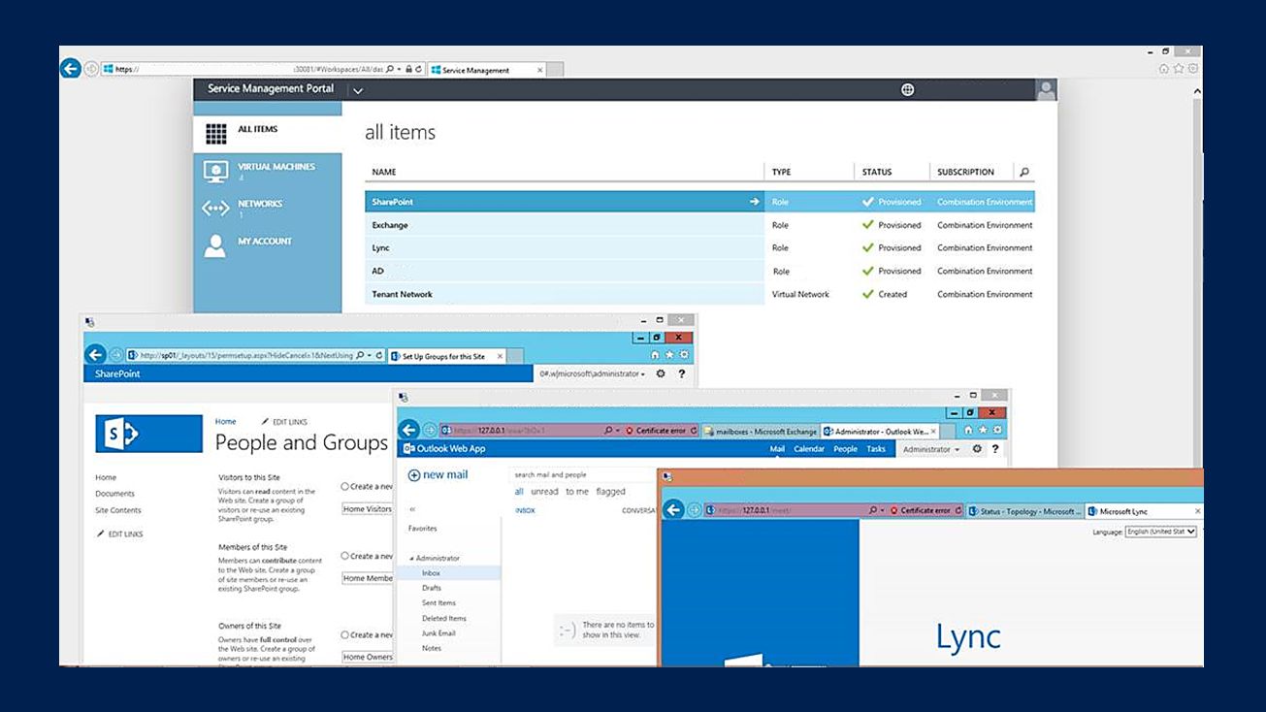Image resolution: width=1266 pixels, height=712 pixels.
Task: Open the Networks icon in portal sidebar
Action: pos(215,209)
